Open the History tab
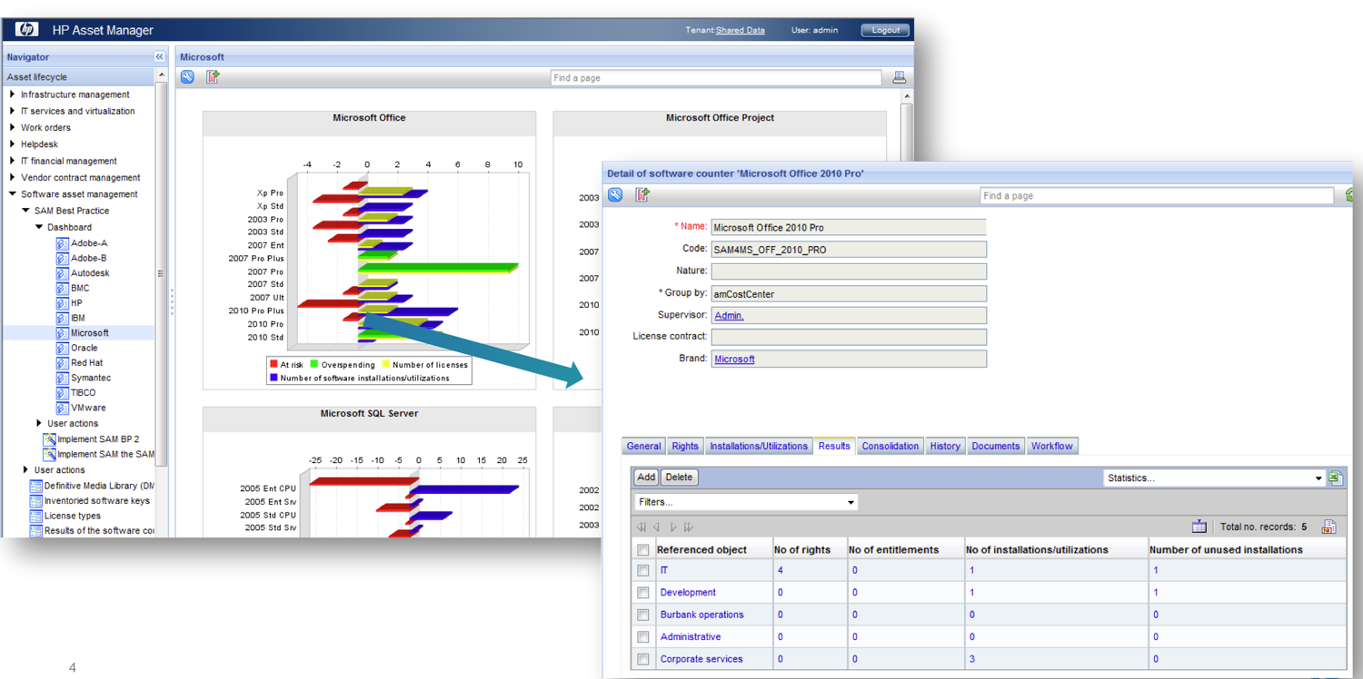The width and height of the screenshot is (1363, 679). tap(945, 446)
